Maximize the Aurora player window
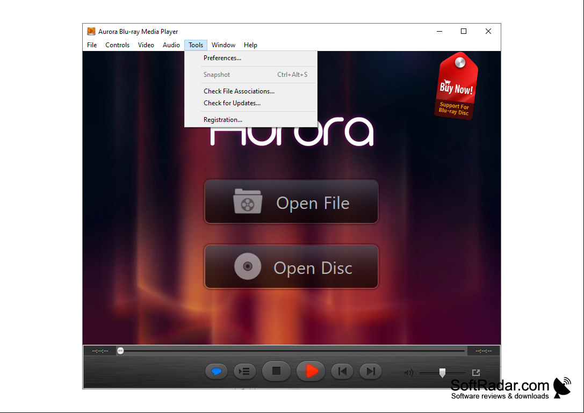Image resolution: width=584 pixels, height=413 pixels. (464, 31)
